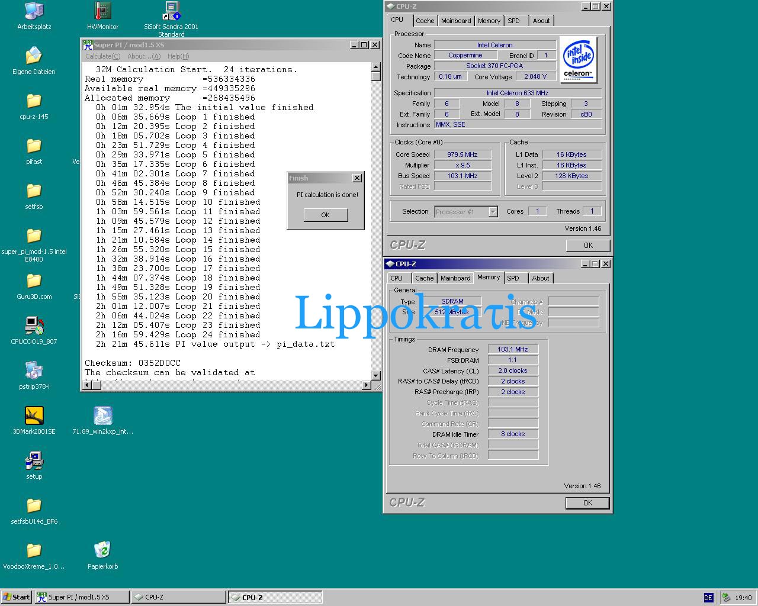Image resolution: width=758 pixels, height=606 pixels.
Task: Click the system tray icon beside the clock
Action: click(727, 598)
